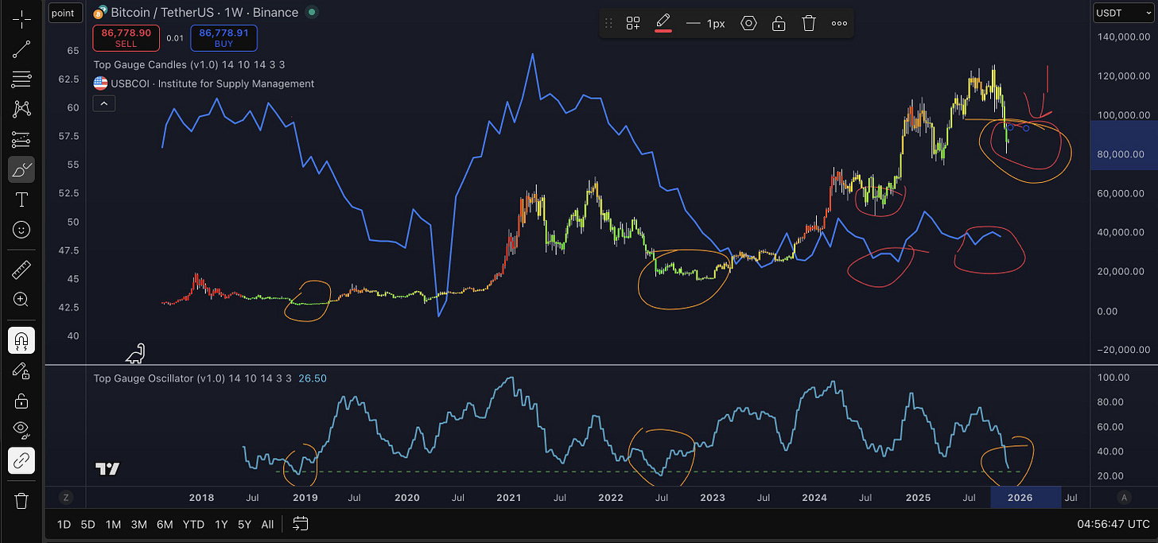Switch to 6M time range
Screen dimensions: 1158x543
pyautogui.click(x=165, y=524)
